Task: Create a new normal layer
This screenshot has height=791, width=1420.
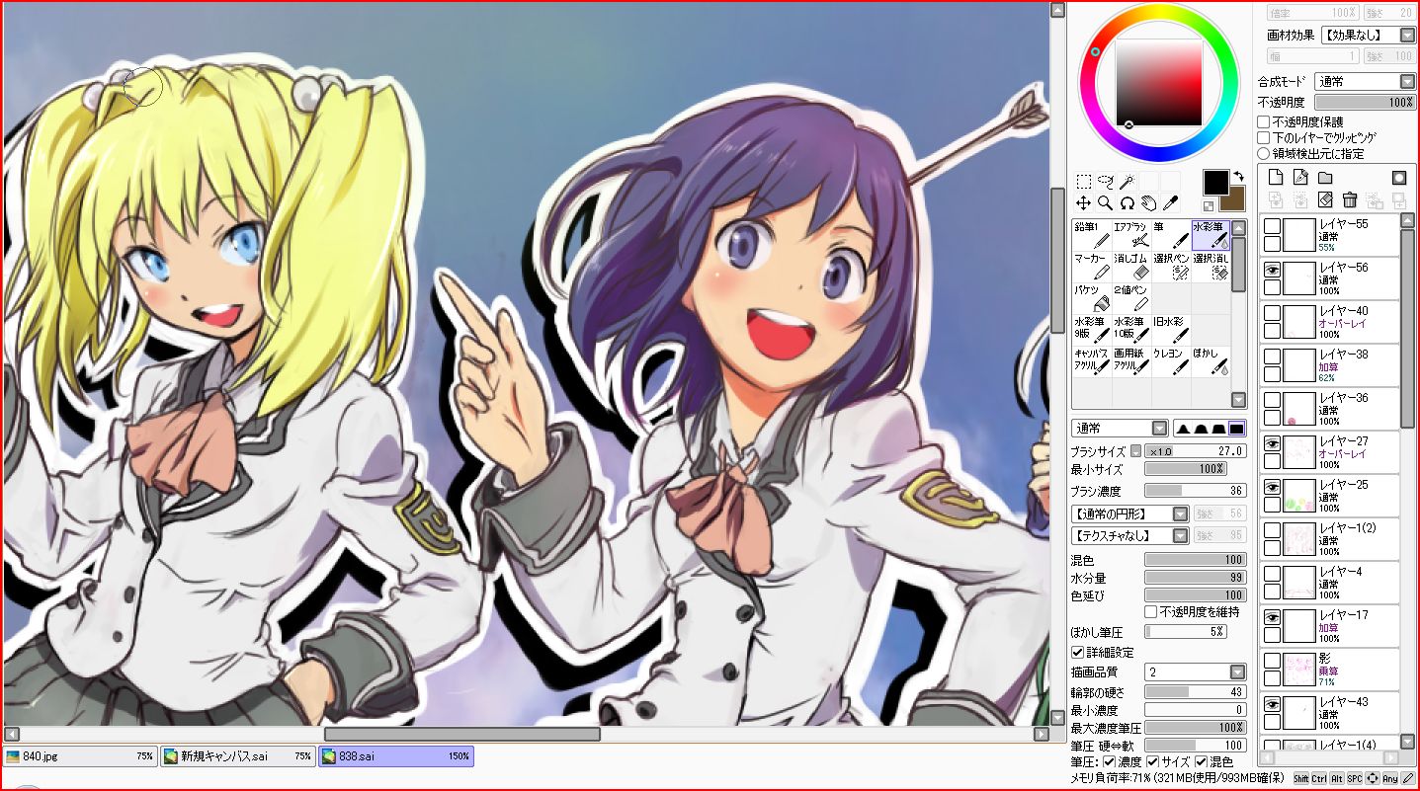Action: click(x=1275, y=178)
